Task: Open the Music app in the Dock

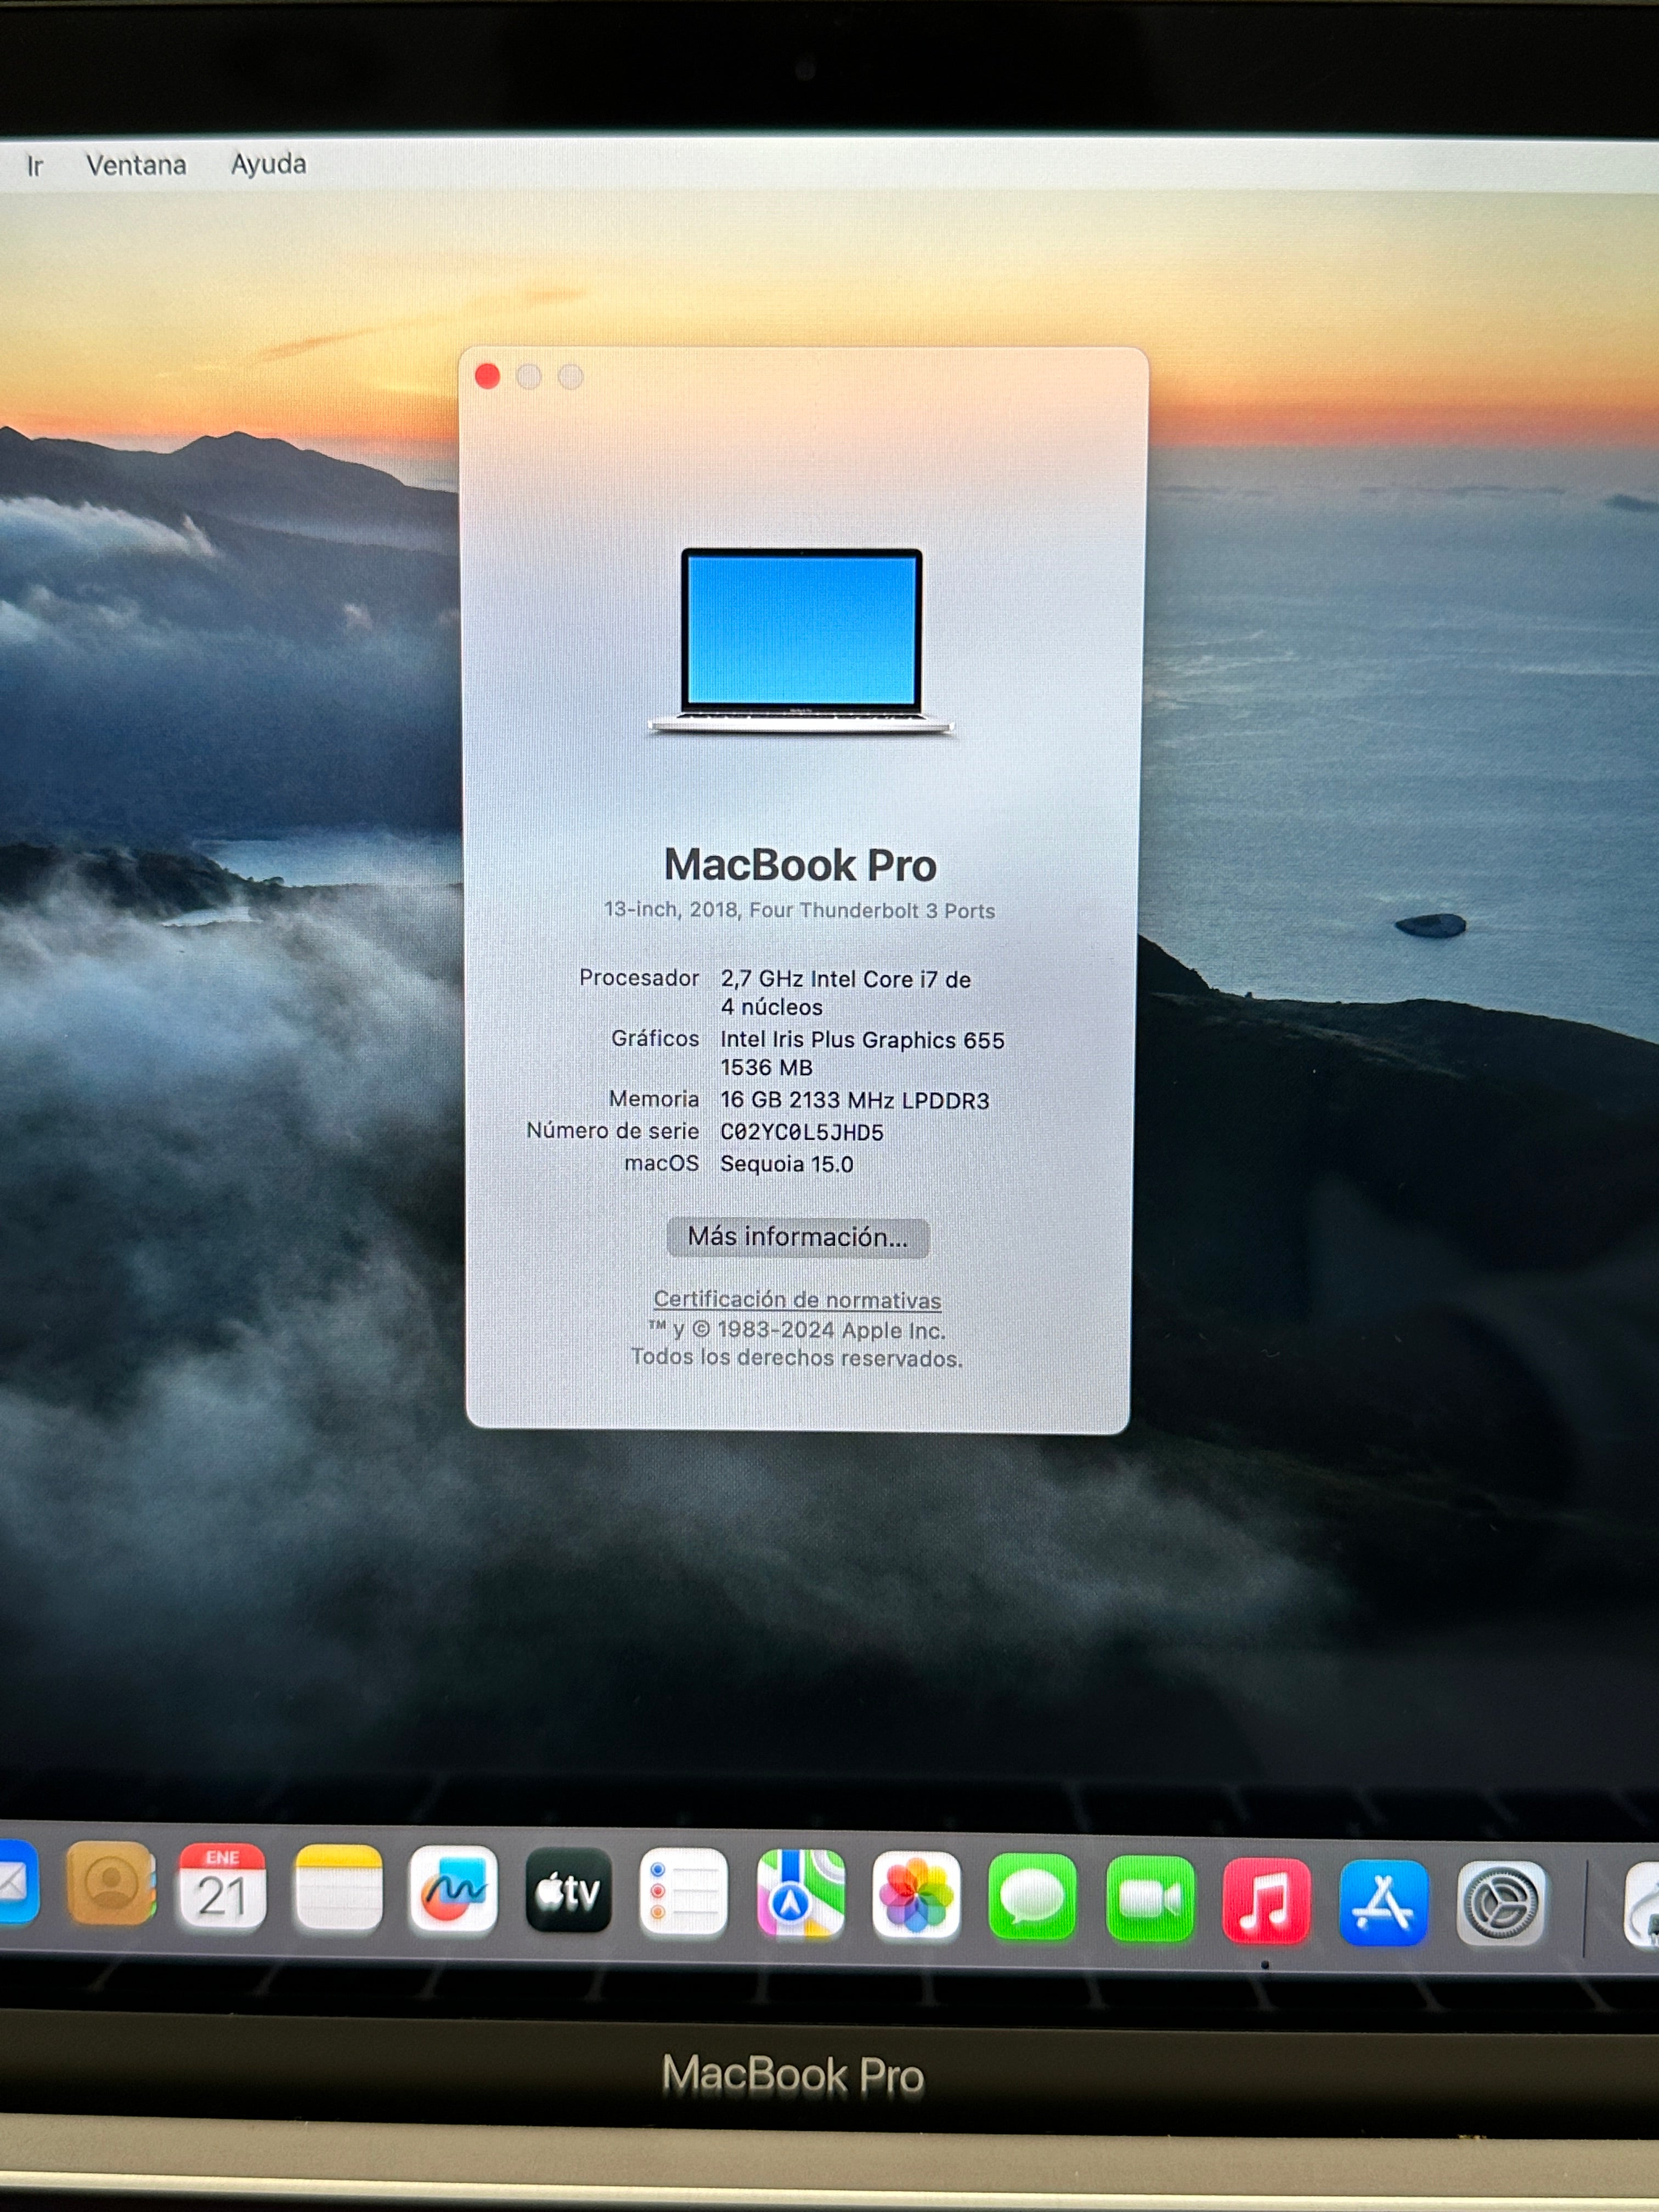Action: pyautogui.click(x=1266, y=1901)
